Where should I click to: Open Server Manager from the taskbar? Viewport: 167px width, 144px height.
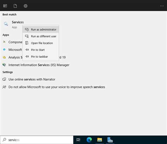coord(110,140)
